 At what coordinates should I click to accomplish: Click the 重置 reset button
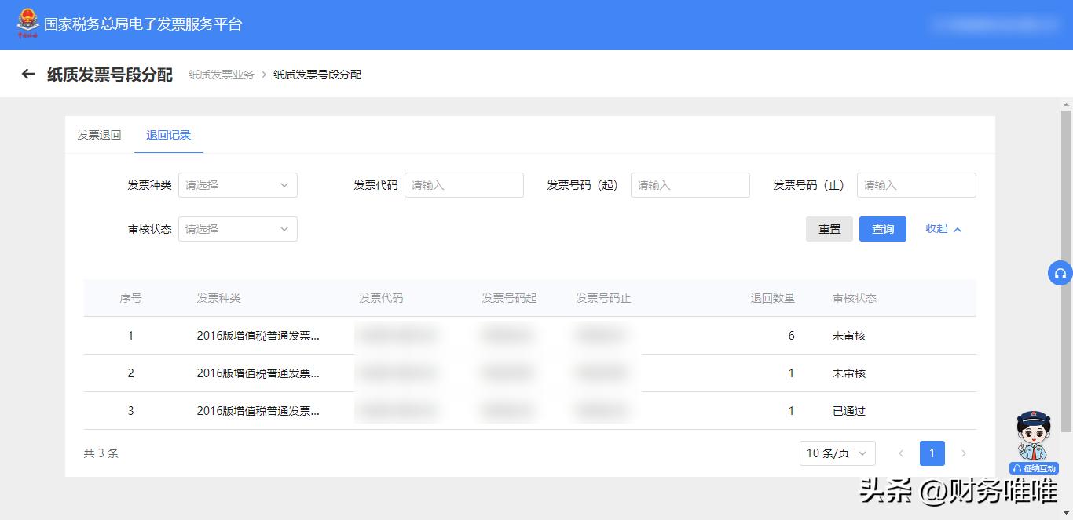[x=829, y=228]
